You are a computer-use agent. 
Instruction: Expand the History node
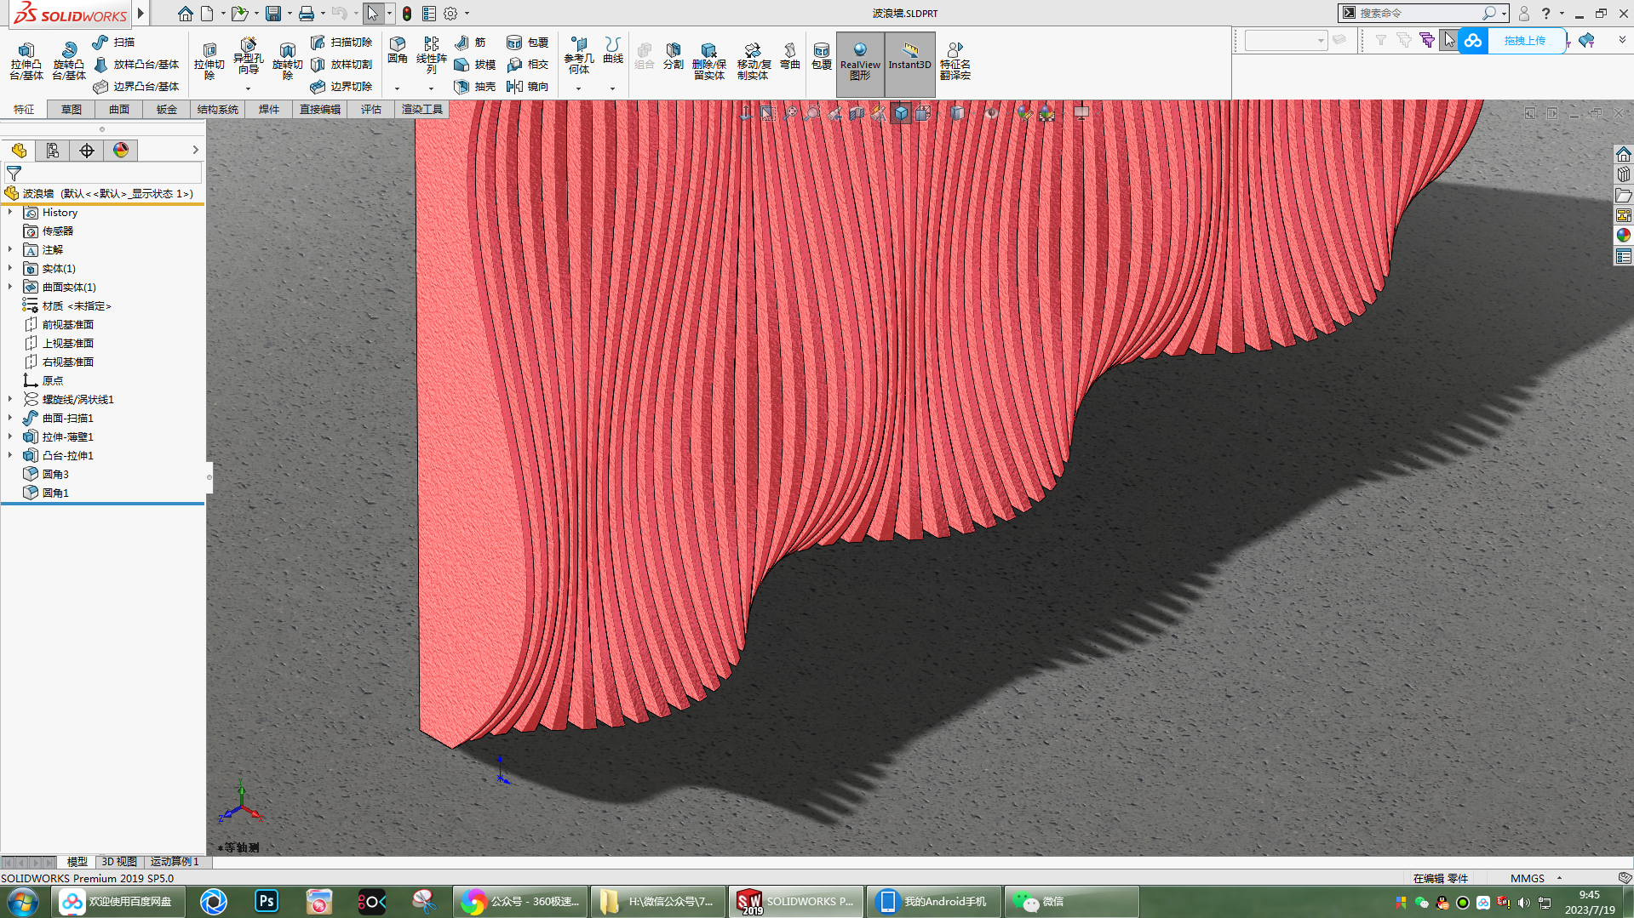10,213
